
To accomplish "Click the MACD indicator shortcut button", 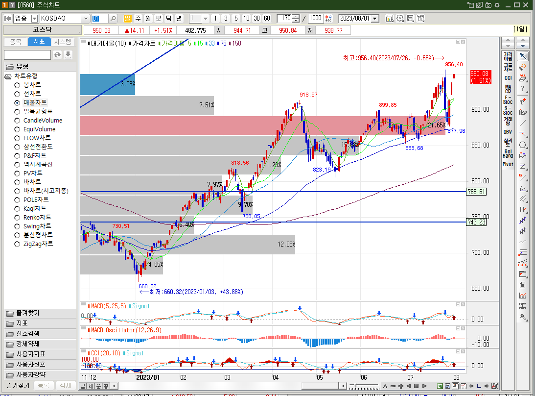I will tap(508, 89).
